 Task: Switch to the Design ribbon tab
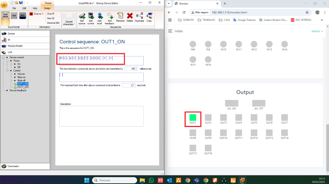[47, 8]
